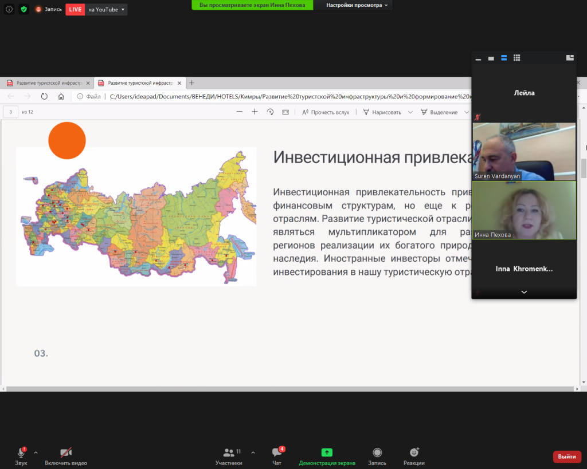
Task: Click the red Выйти button
Action: [566, 456]
